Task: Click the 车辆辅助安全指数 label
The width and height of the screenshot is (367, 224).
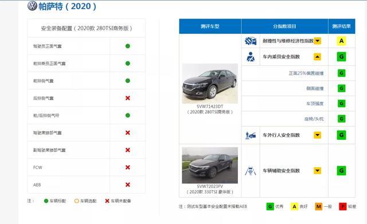Action: coord(281,171)
